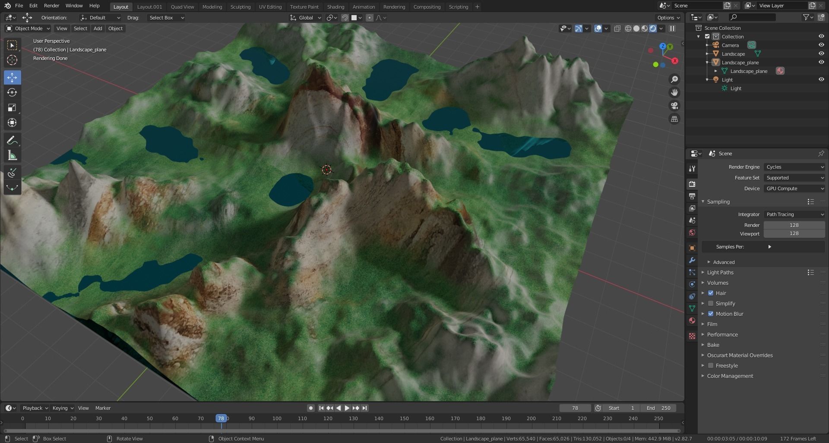Hide the Light object in outliner
829x443 pixels.
point(821,79)
